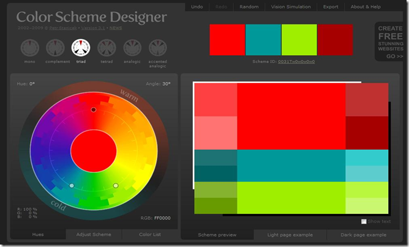Open the Vision Simulation menu
The image size is (409, 247).
[291, 7]
